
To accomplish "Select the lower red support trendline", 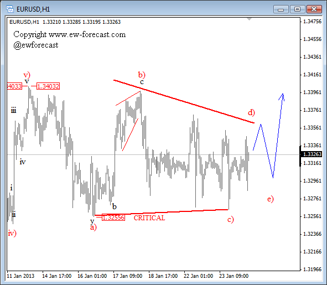I will coord(162,212).
